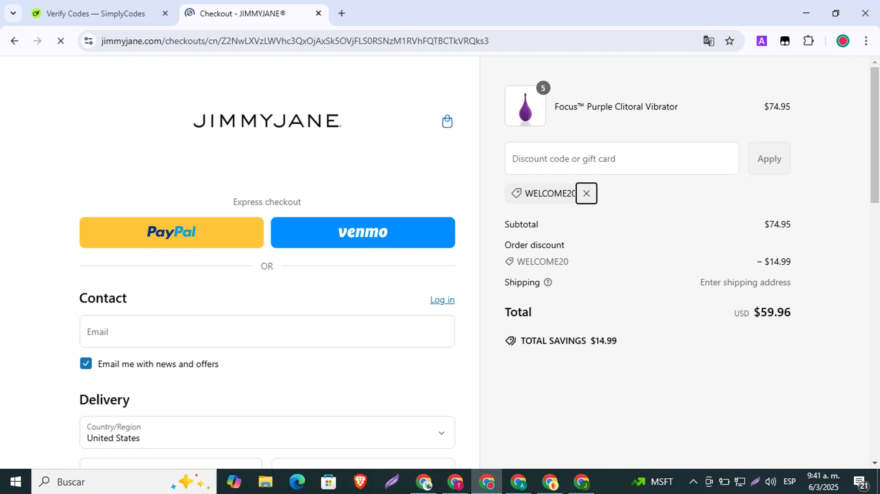
Task: Uncheck Email me with news and offers
Action: [86, 363]
